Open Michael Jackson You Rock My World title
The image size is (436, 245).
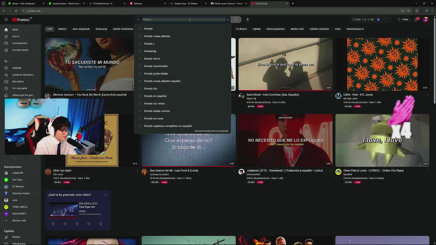pos(90,95)
